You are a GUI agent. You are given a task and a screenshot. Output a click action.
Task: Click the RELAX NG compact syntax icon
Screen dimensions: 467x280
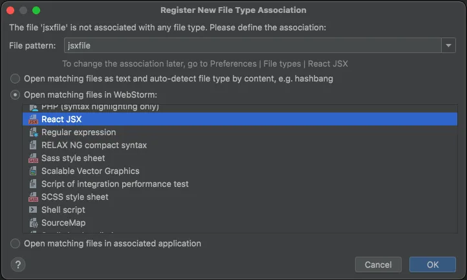click(x=33, y=145)
